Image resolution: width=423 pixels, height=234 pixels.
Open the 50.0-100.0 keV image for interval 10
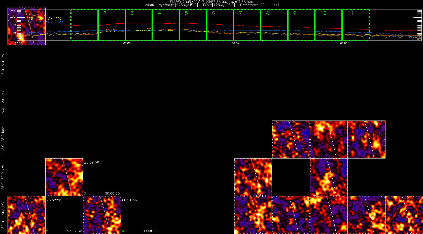click(366, 215)
